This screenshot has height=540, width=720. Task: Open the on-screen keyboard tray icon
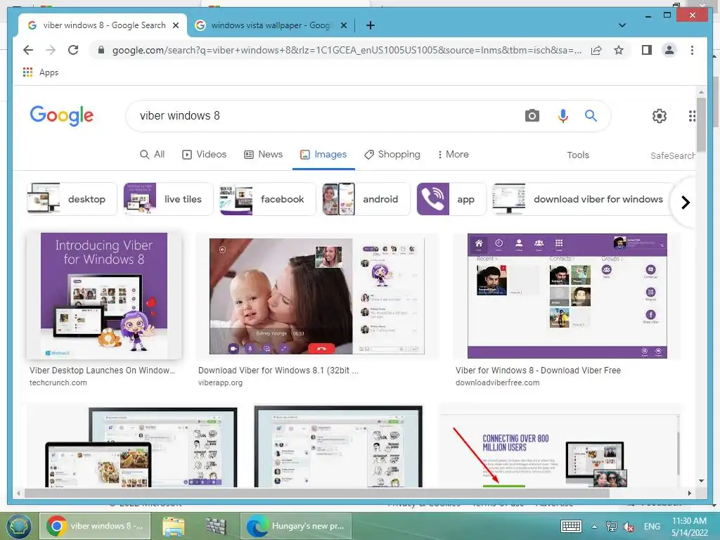571,526
